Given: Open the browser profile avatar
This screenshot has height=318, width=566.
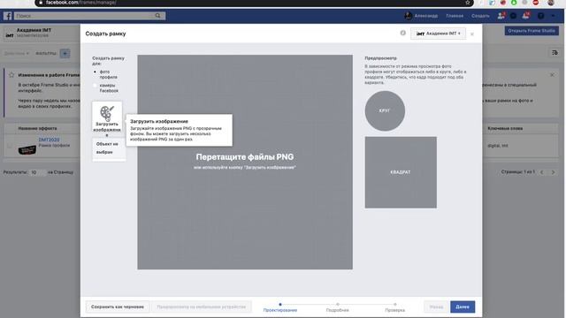Looking at the screenshot, I should click(x=550, y=3).
